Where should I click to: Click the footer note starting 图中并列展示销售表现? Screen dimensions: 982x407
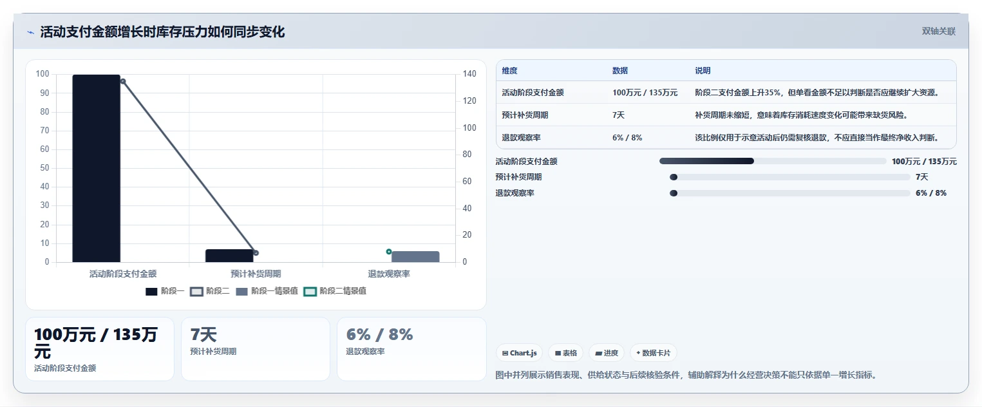pyautogui.click(x=686, y=375)
